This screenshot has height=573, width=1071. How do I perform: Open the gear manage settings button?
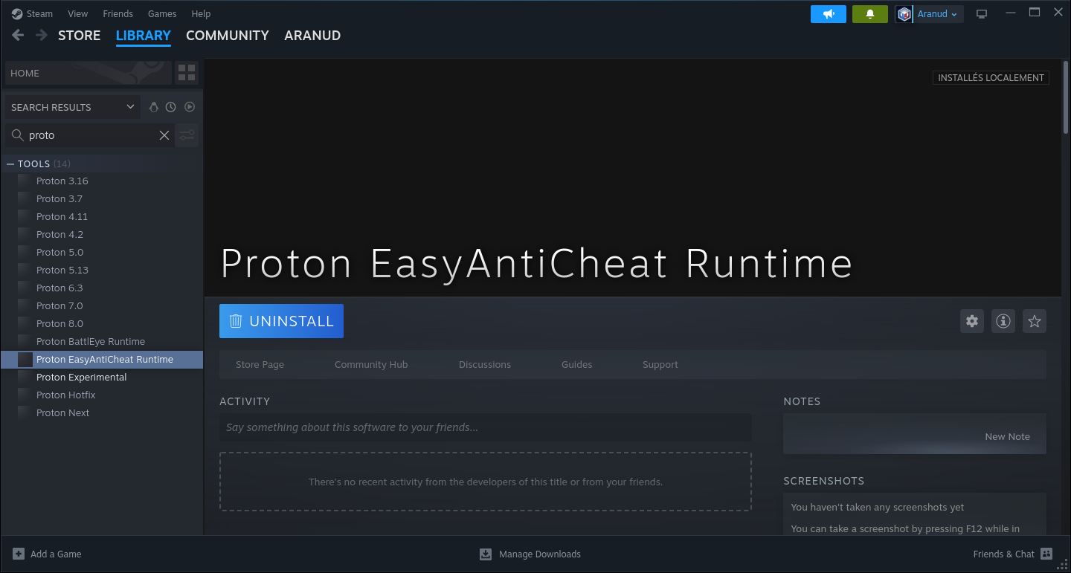tap(972, 321)
